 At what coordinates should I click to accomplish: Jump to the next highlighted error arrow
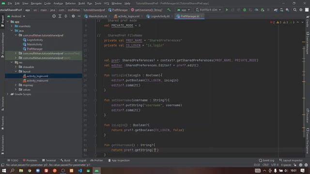[x=302, y=22]
